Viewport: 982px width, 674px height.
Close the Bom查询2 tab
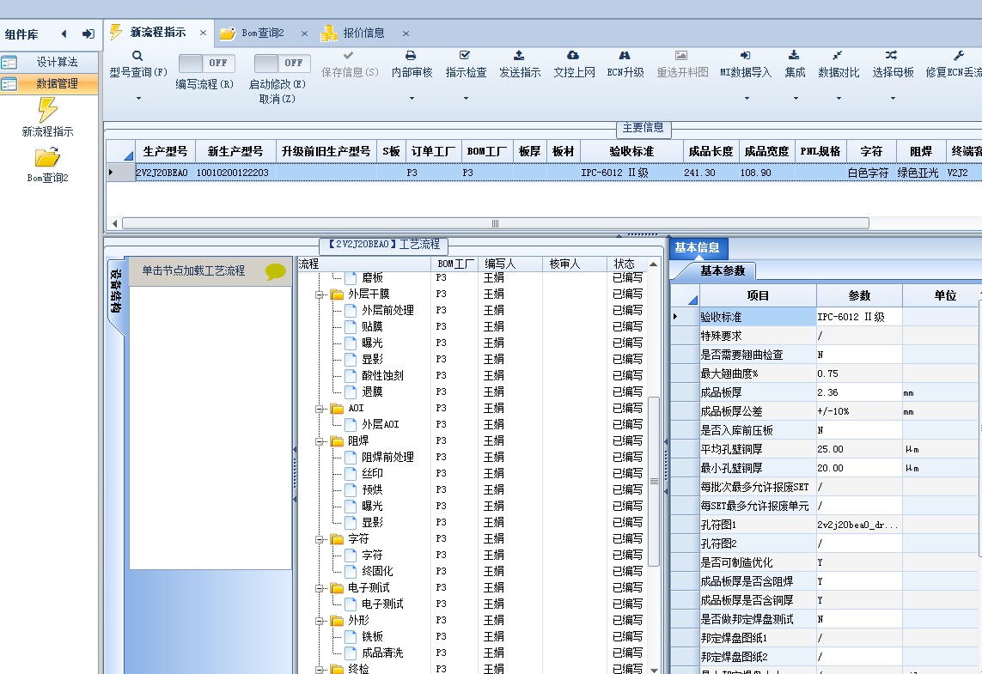(304, 33)
